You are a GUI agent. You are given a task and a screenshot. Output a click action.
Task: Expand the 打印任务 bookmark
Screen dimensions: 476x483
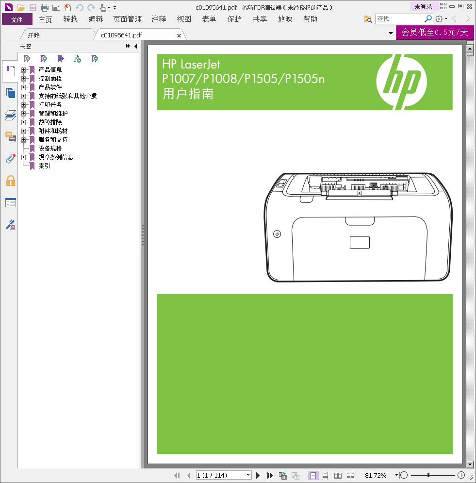[23, 105]
